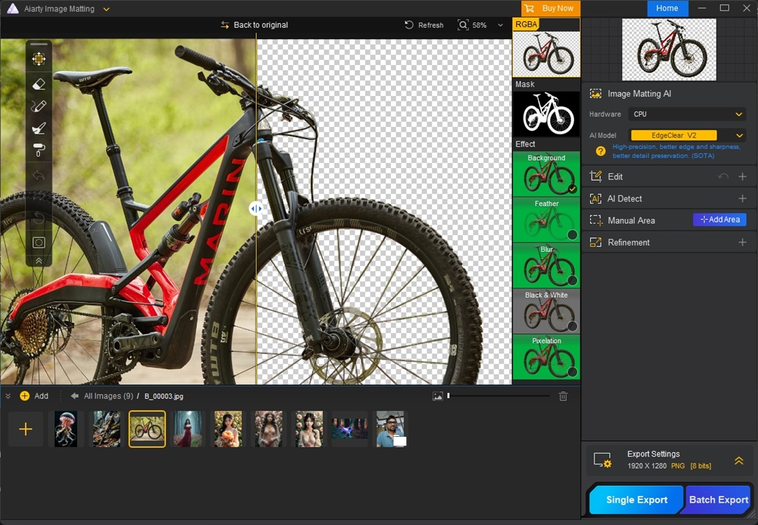Open the AI Model EdgeClear V2 selector
The image size is (758, 525).
[x=673, y=135]
